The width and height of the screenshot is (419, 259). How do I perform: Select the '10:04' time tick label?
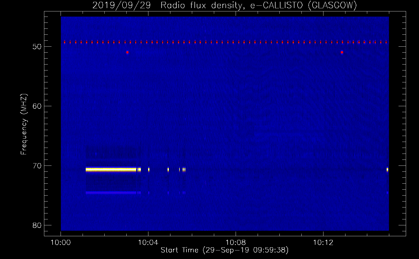pyautogui.click(x=148, y=243)
